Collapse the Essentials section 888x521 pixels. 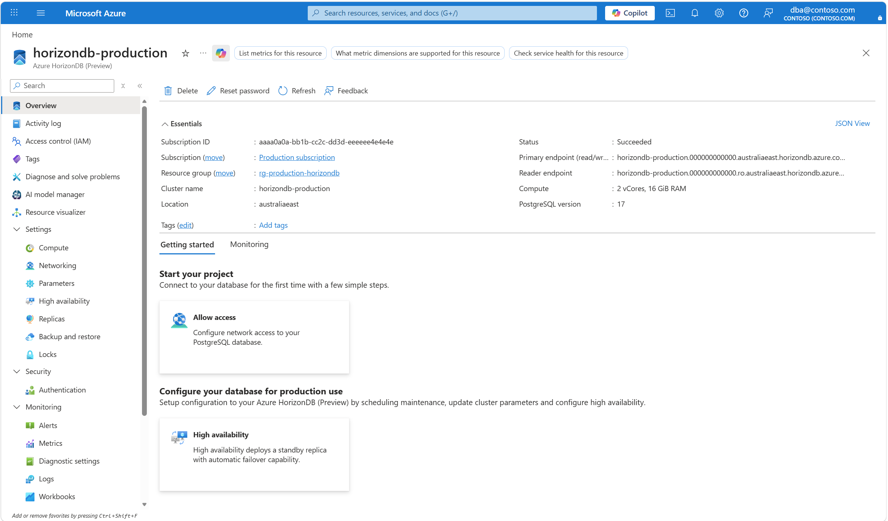click(x=165, y=124)
